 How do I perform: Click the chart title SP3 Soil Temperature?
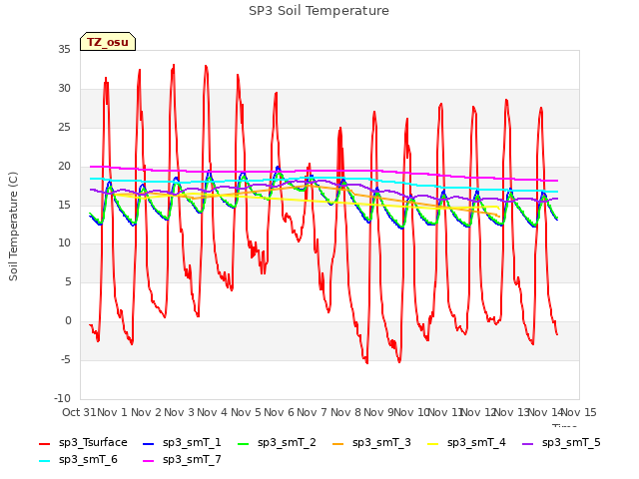tap(319, 11)
